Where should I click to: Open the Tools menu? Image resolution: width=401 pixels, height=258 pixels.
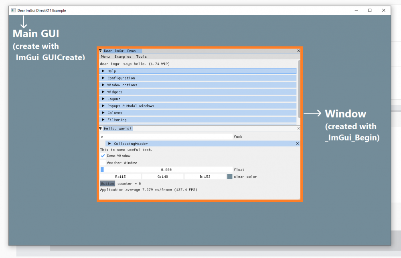(141, 57)
